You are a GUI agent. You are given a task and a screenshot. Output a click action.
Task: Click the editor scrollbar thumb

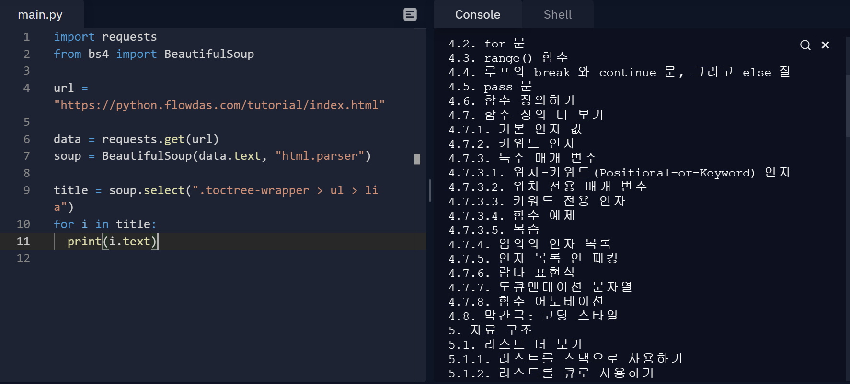click(x=417, y=159)
